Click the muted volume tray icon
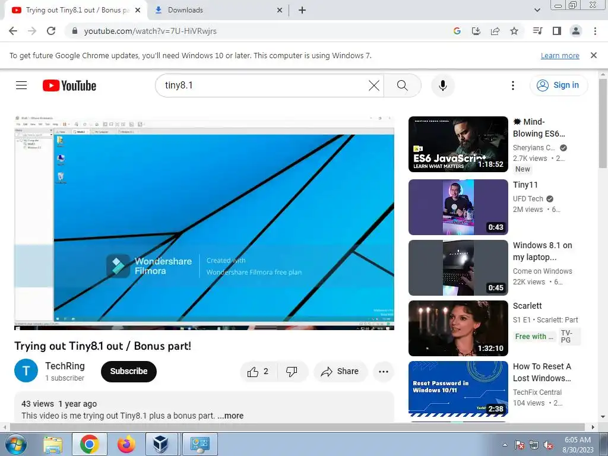 548,445
